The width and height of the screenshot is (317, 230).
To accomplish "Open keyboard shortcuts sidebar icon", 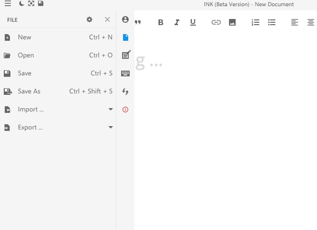I will (x=125, y=74).
